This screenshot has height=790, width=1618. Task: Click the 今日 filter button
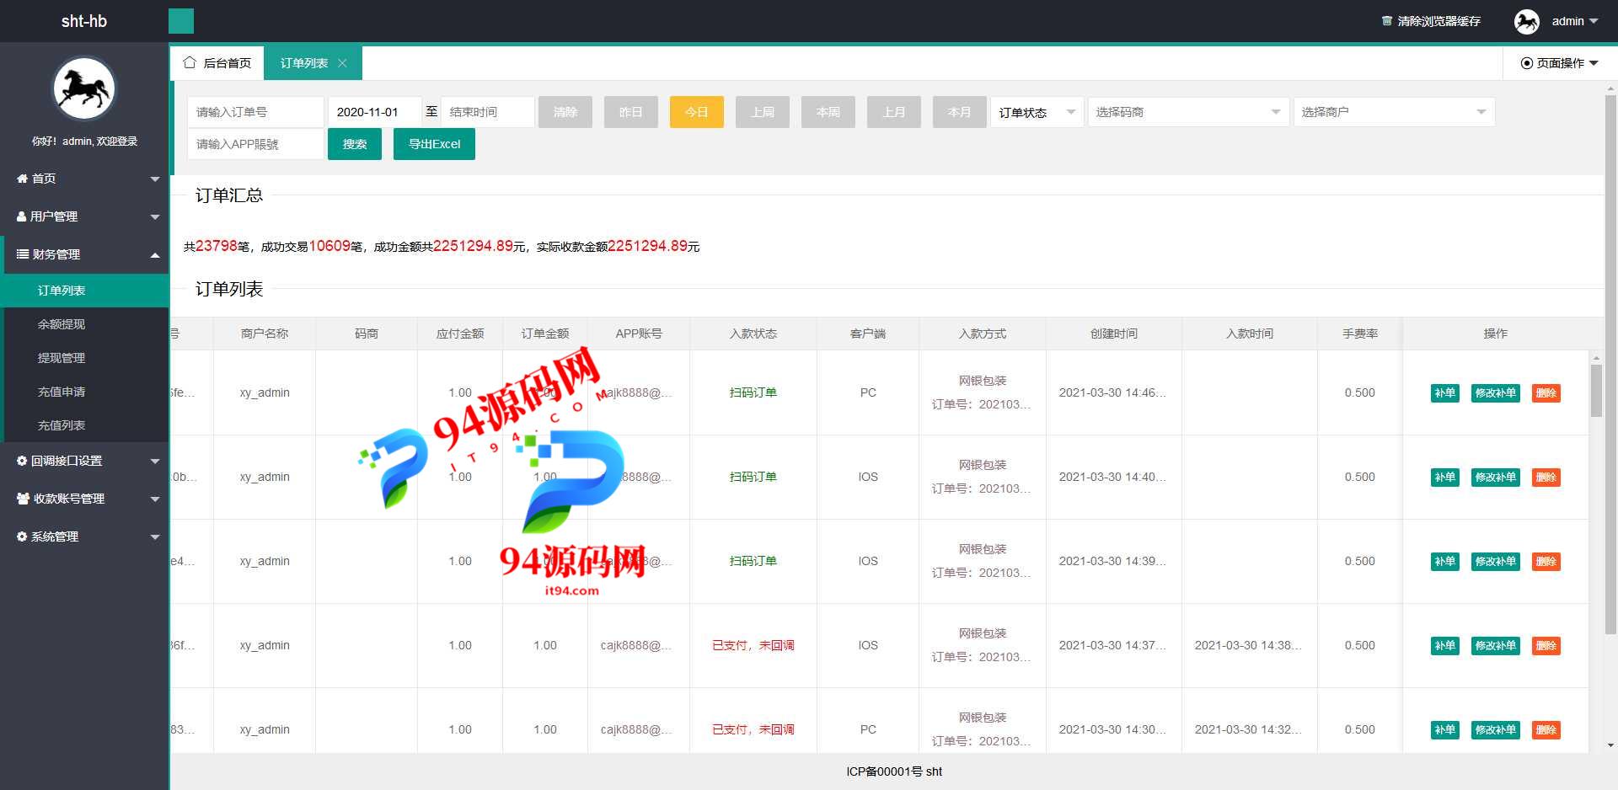(697, 112)
